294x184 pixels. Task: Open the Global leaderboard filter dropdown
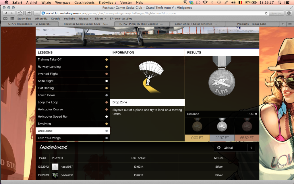coord(234,148)
